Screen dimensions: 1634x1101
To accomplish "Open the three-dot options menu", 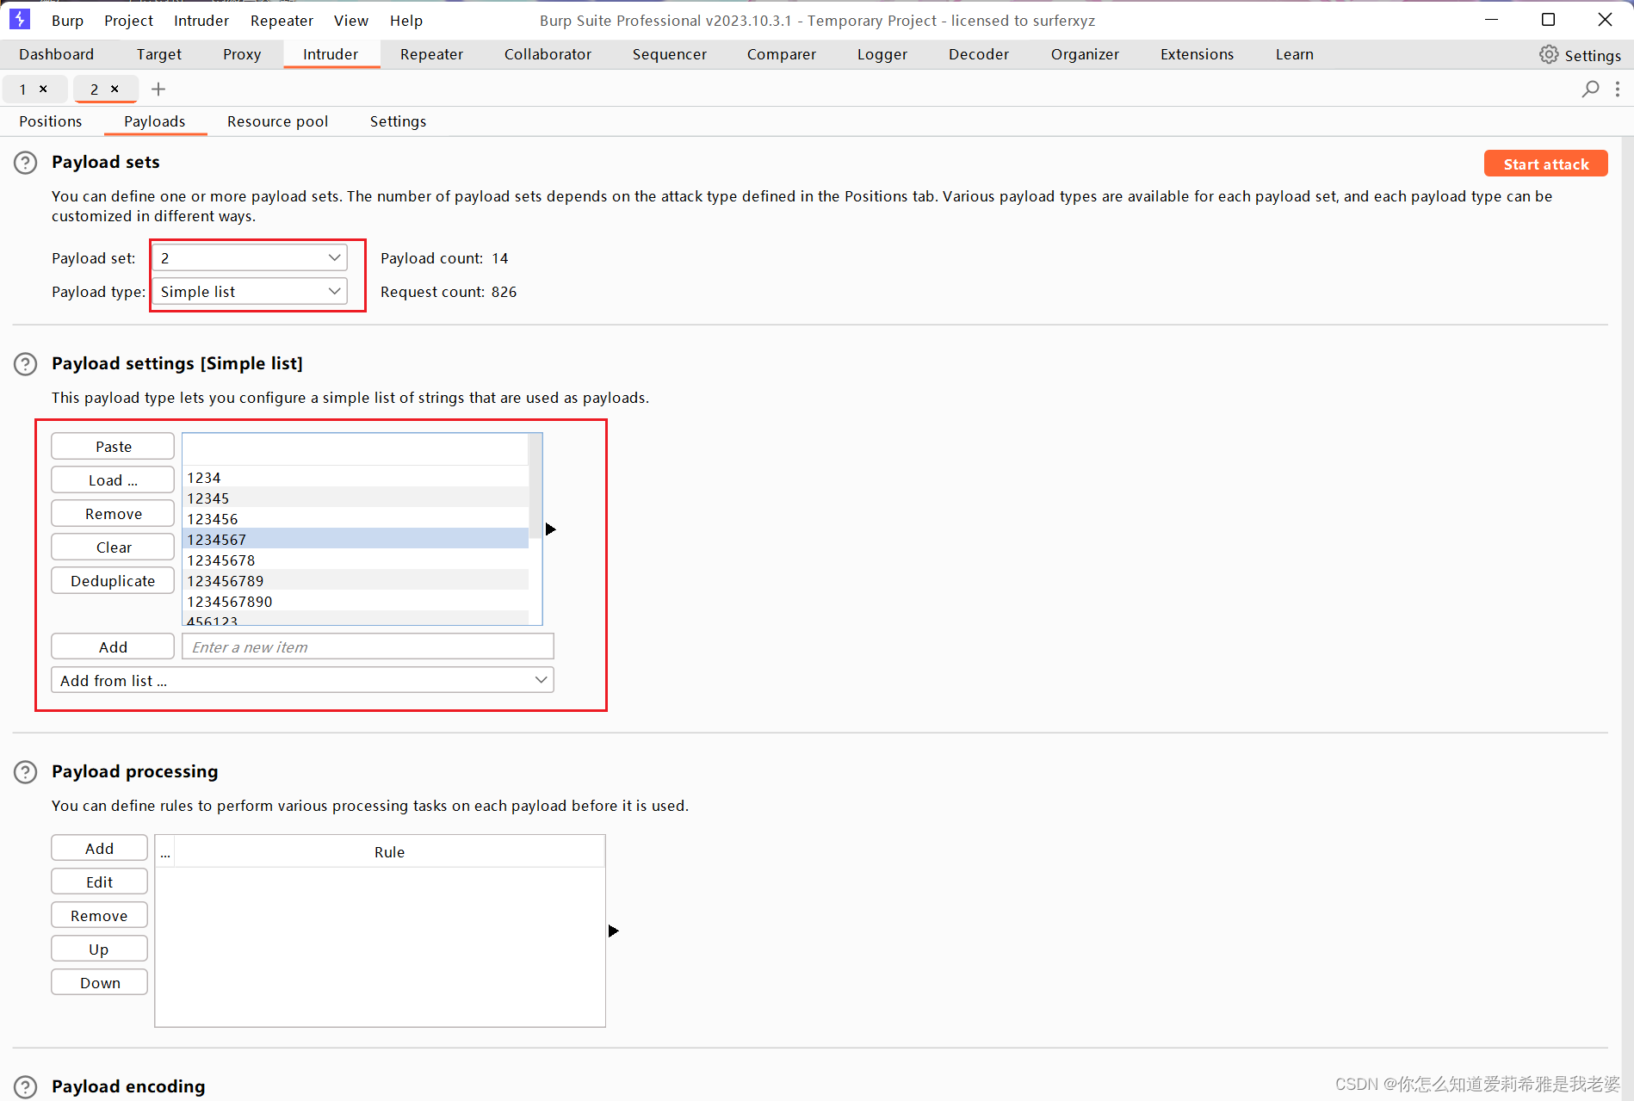I will pyautogui.click(x=1618, y=89).
